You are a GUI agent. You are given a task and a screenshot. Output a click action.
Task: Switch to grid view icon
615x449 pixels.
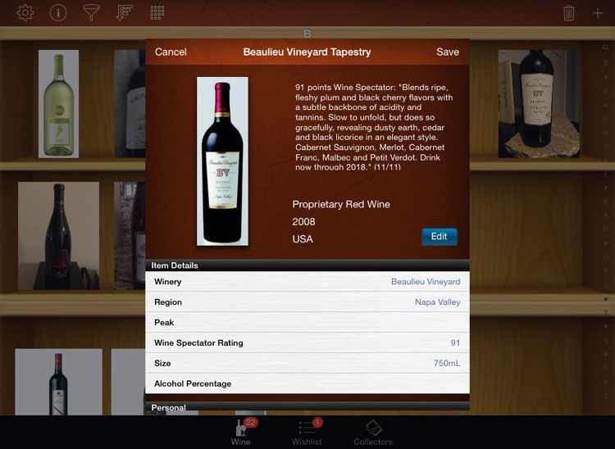[x=157, y=13]
